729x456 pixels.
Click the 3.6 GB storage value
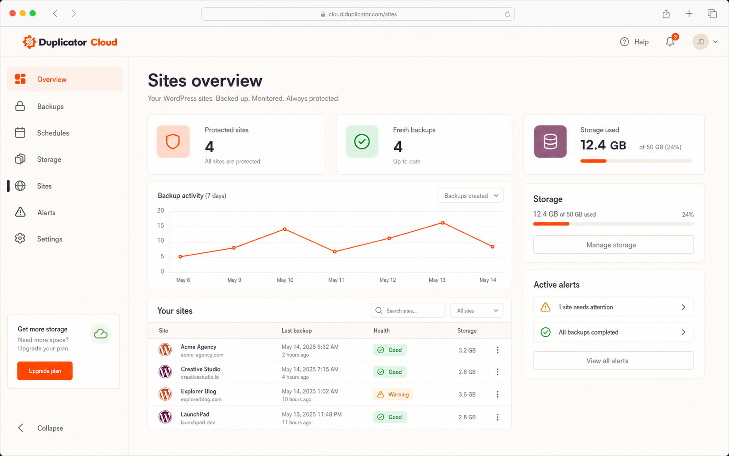pyautogui.click(x=467, y=394)
